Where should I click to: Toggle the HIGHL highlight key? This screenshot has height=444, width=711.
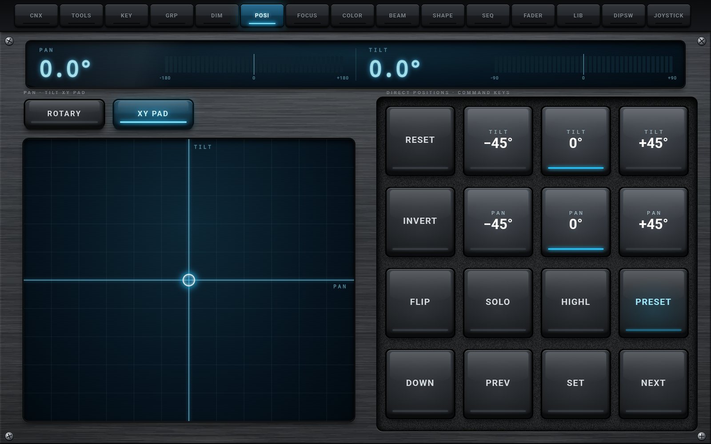575,302
